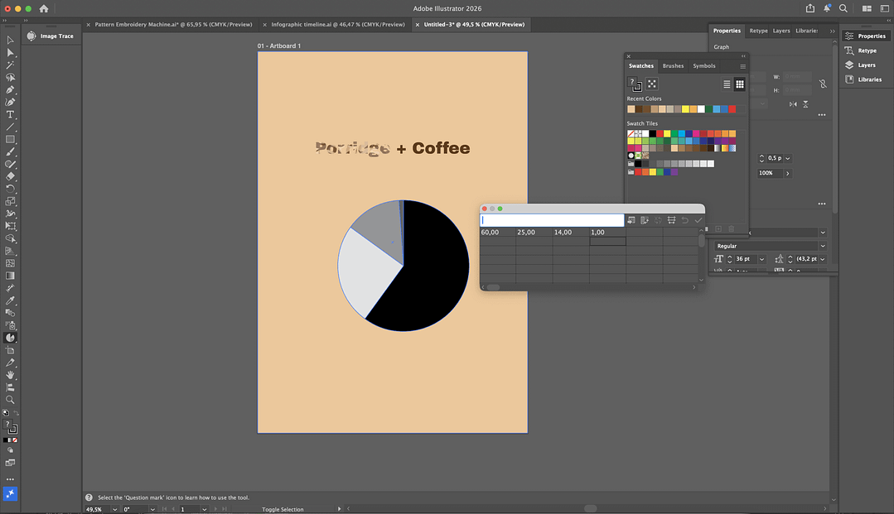Click the Cell Style icon

point(671,220)
